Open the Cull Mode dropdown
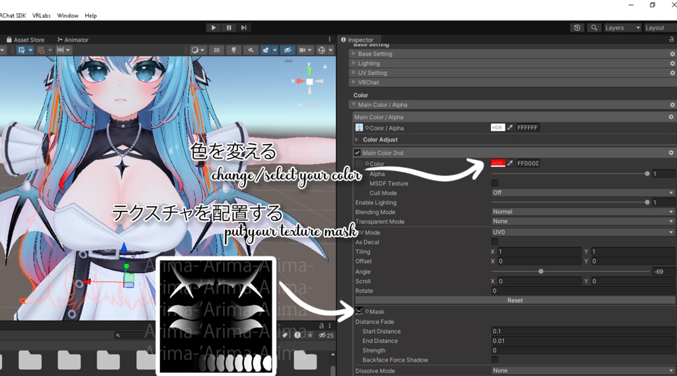The image size is (677, 376). pos(583,193)
